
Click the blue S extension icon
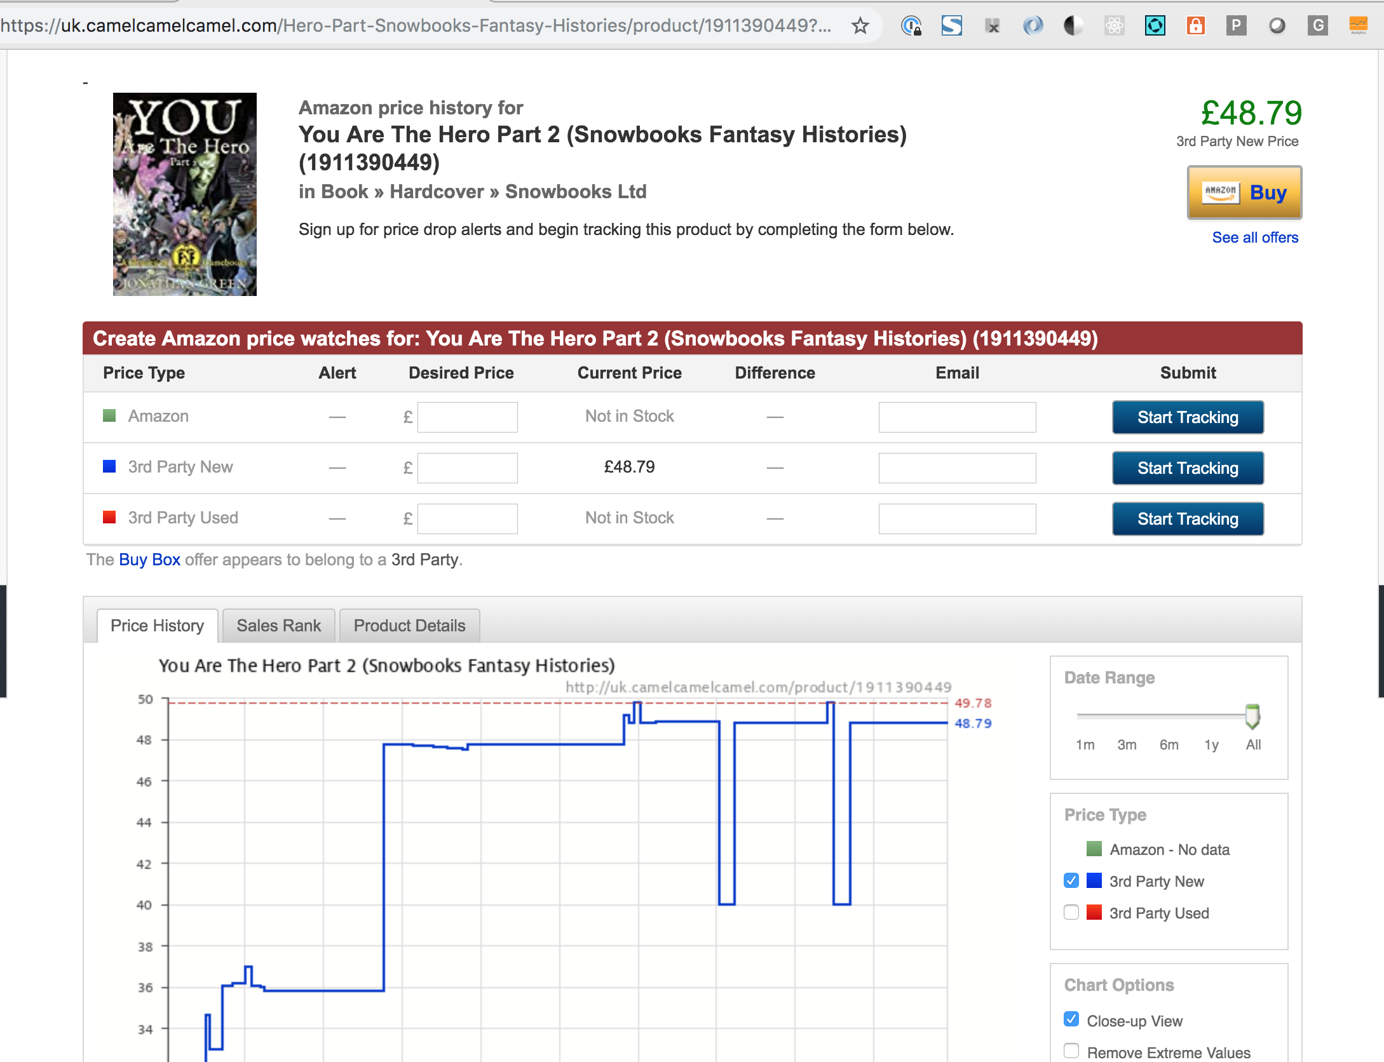[951, 25]
